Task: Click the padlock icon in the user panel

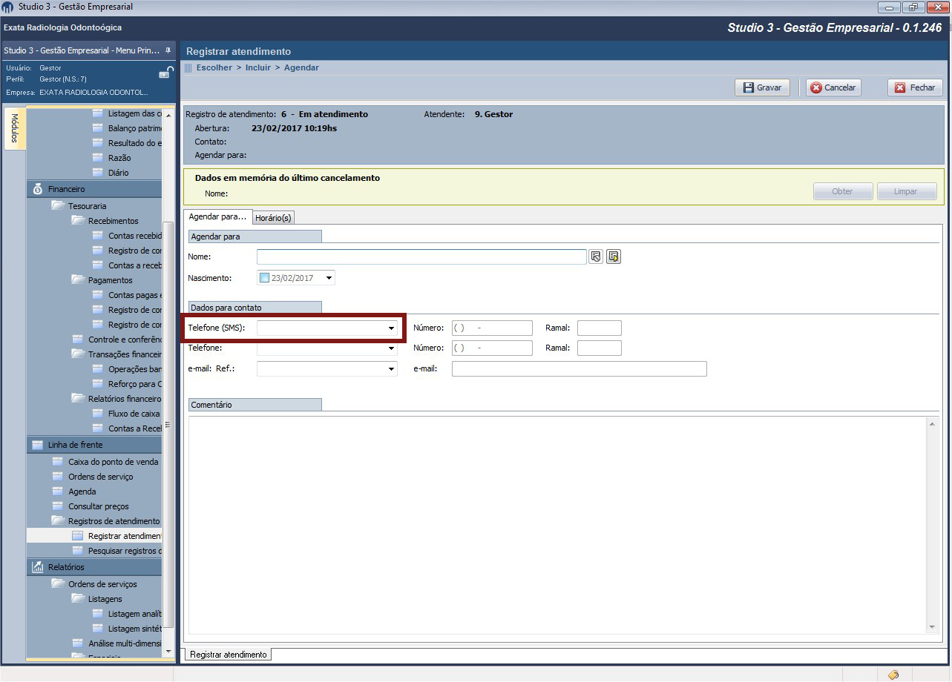Action: 165,73
